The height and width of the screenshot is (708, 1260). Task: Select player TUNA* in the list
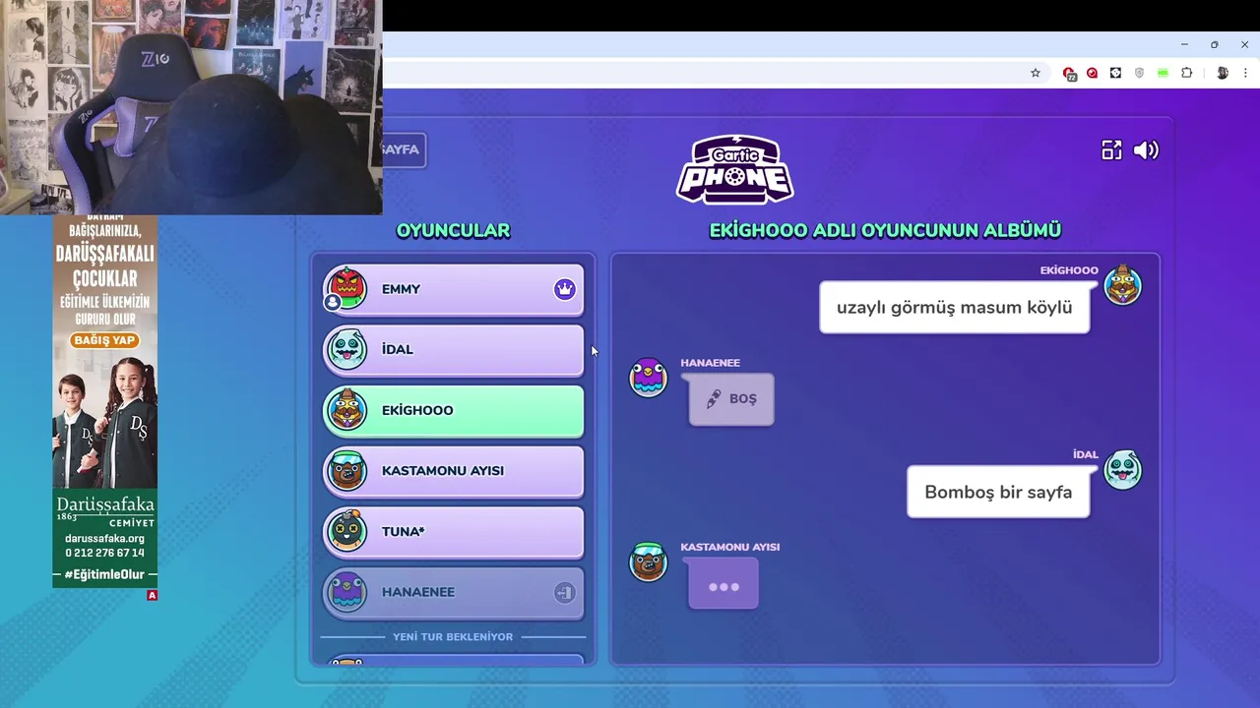click(454, 532)
